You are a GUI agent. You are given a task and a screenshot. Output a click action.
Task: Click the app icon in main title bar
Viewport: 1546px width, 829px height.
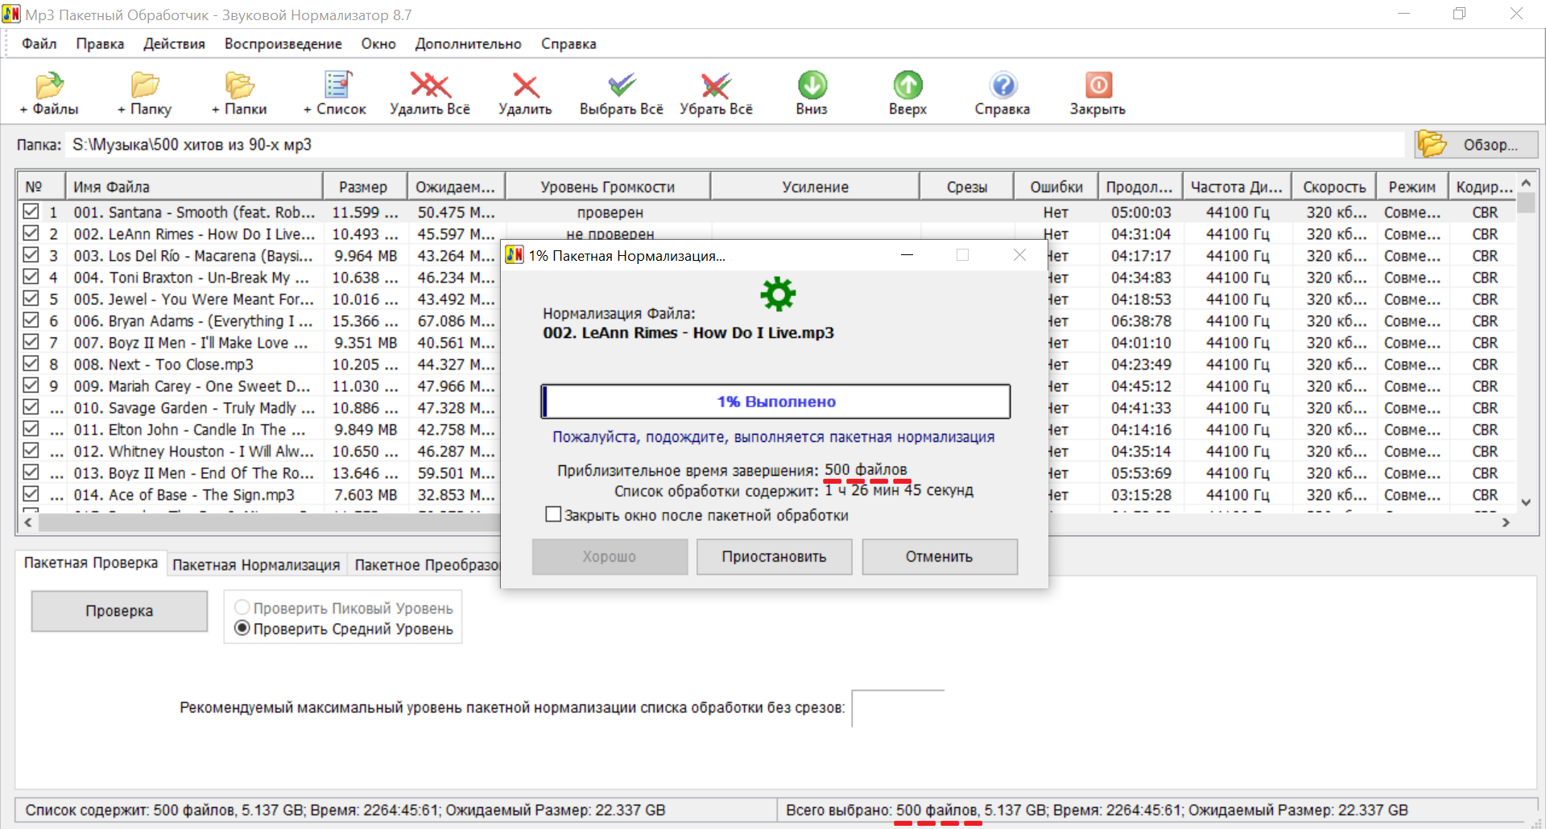pyautogui.click(x=11, y=14)
